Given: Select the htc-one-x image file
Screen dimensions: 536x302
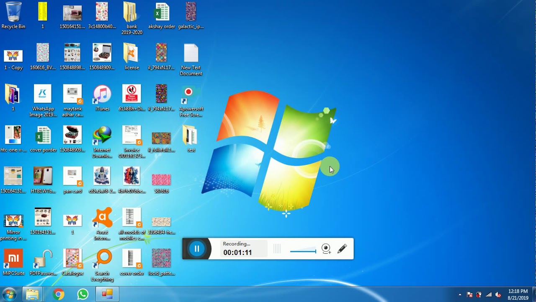Looking at the screenshot, I should (13, 139).
